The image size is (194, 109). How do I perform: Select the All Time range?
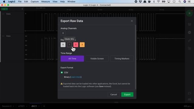72,58
